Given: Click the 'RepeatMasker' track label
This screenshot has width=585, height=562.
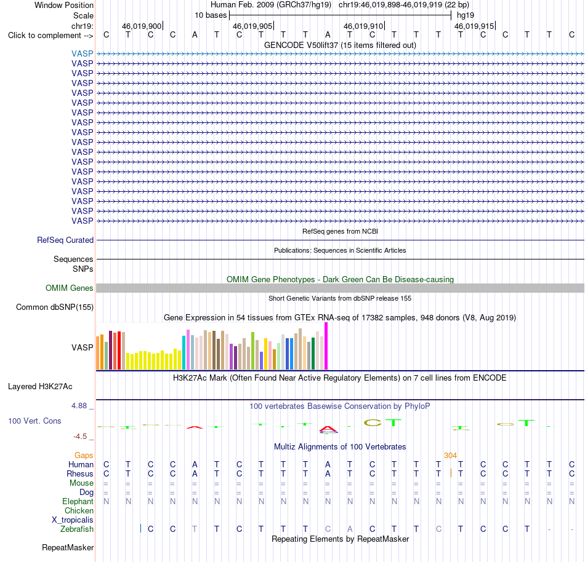Looking at the screenshot, I should click(68, 547).
